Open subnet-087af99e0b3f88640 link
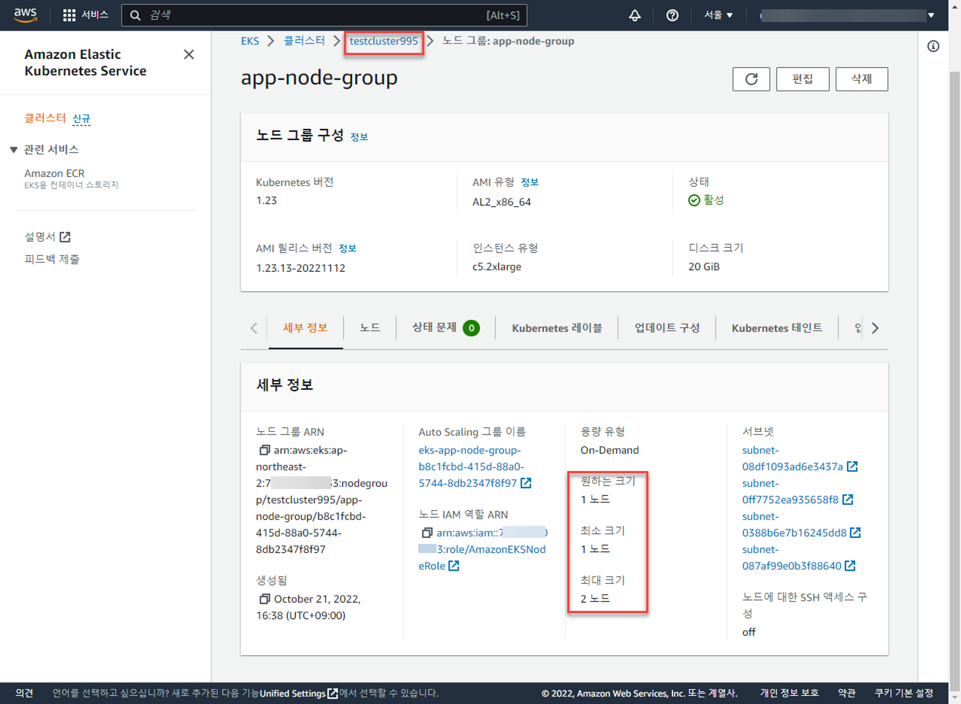The width and height of the screenshot is (961, 704). point(791,557)
